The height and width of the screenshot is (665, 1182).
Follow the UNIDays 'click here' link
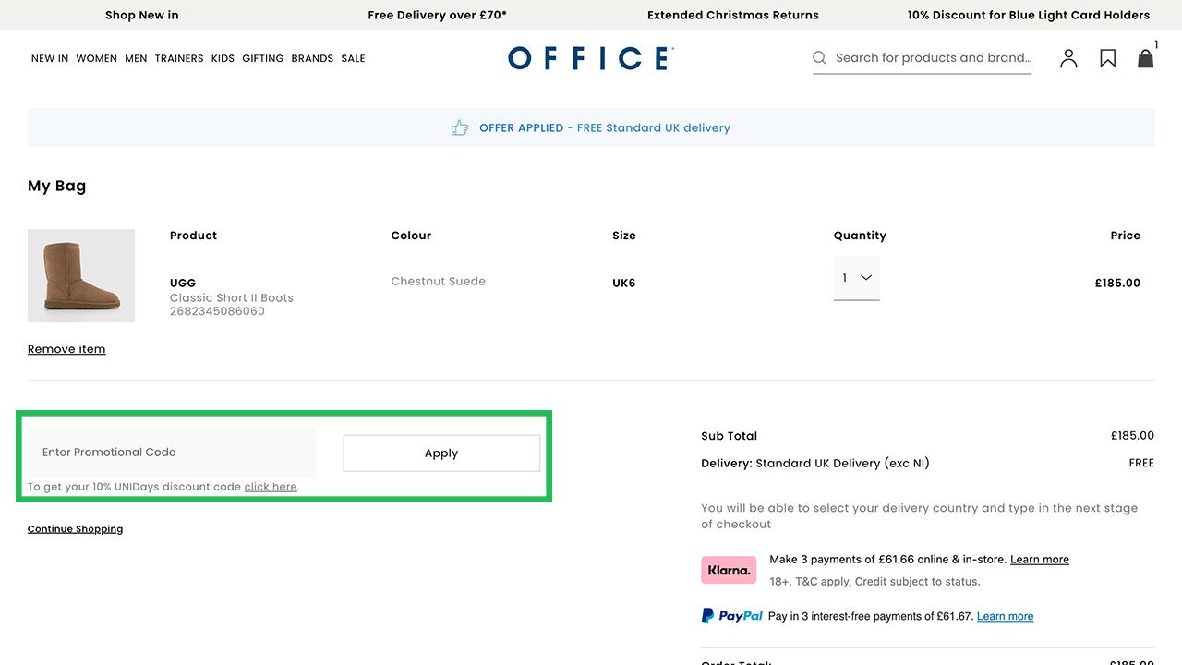pos(271,487)
